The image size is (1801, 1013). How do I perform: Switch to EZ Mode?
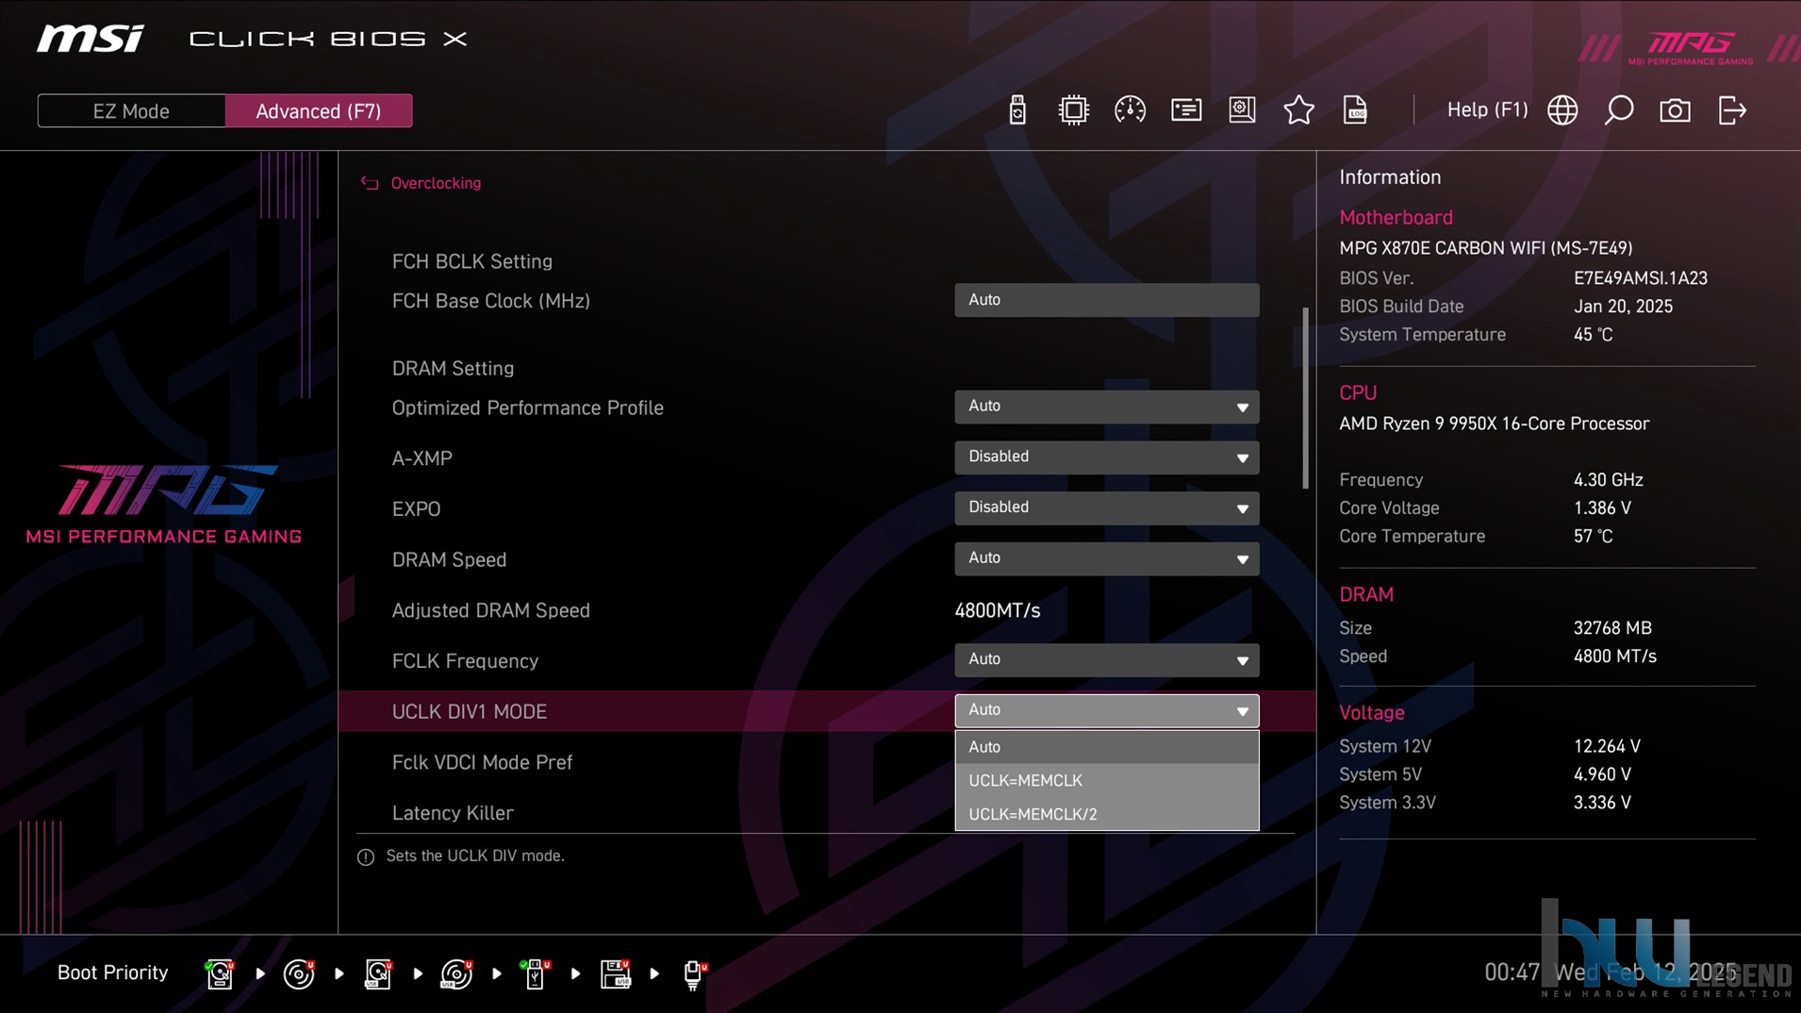point(131,110)
